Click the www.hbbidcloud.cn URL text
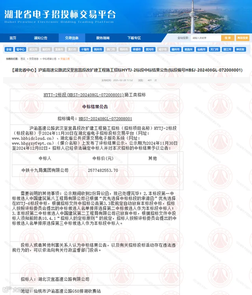The width and height of the screenshot is (252, 295). click(31, 138)
